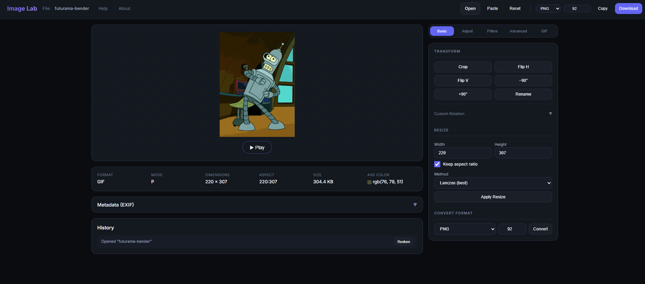Flip the image horizontally with Flip H
Image resolution: width=645 pixels, height=284 pixels.
click(523, 67)
